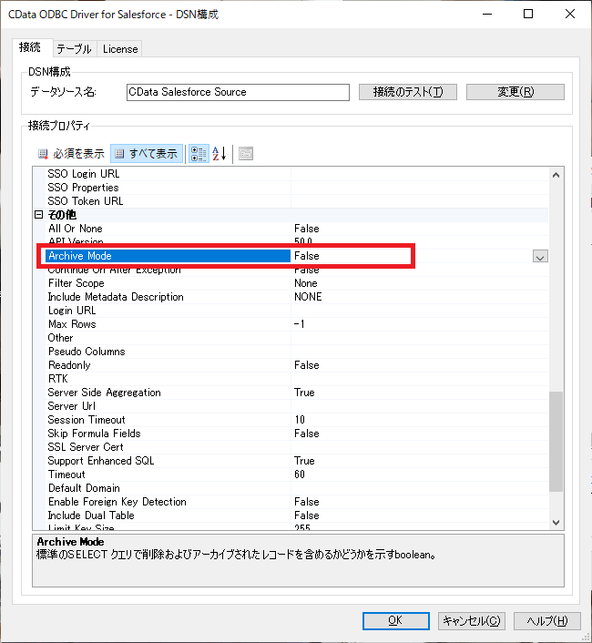Close the DSN構成 dialog window
This screenshot has width=592, height=643.
570,14
